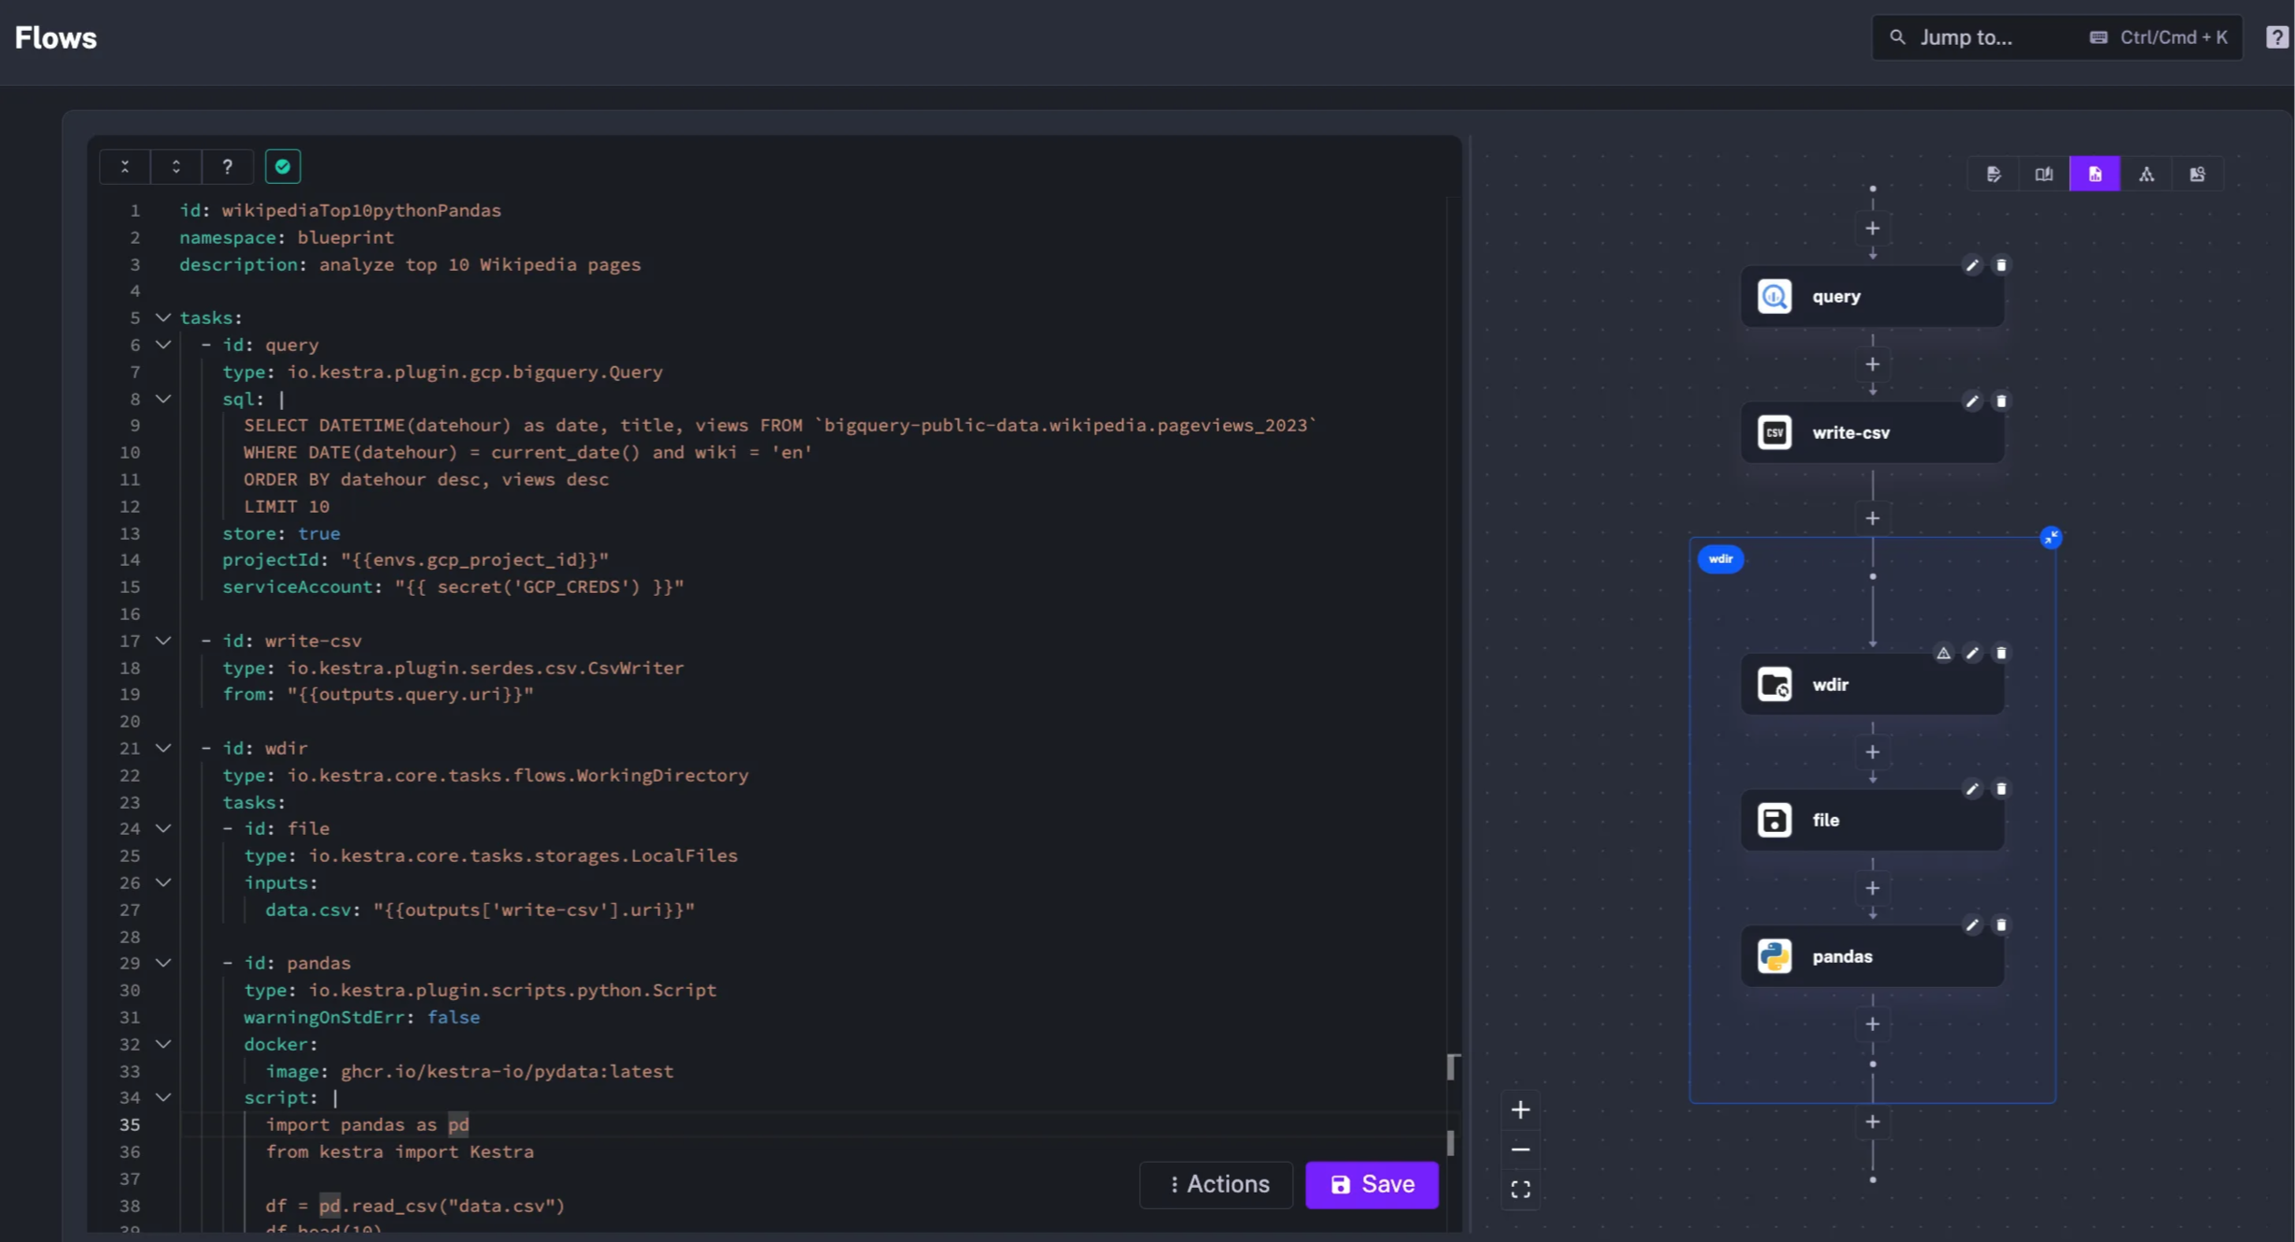
Task: Click the warning indicator on the wdir task
Action: pyautogui.click(x=1943, y=653)
